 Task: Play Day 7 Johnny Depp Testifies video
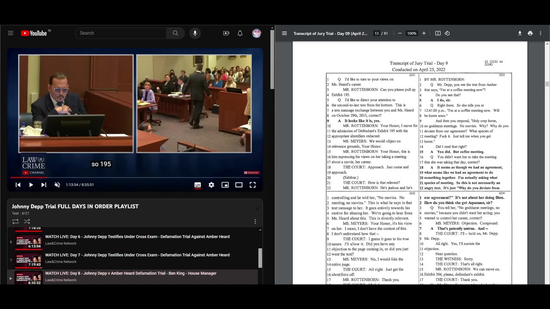tap(137, 255)
